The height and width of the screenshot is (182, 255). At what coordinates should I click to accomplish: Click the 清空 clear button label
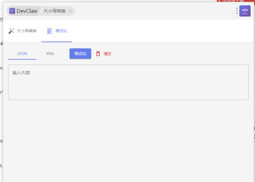(x=107, y=54)
